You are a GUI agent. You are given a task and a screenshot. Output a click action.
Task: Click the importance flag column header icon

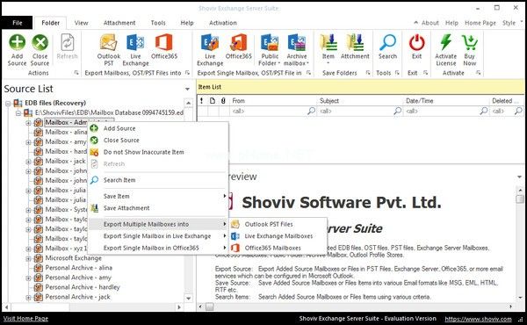[202, 100]
